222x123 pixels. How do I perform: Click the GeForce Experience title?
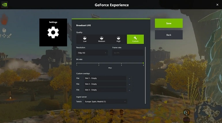[x=112, y=5]
